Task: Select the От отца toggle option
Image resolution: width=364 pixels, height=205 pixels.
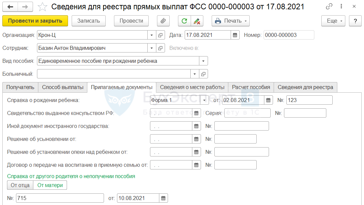Action: 20,185
